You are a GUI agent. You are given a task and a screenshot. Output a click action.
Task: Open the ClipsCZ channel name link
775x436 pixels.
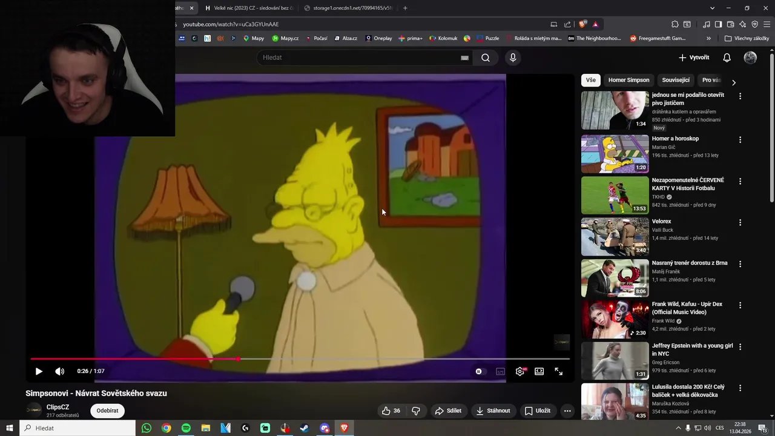click(x=58, y=407)
